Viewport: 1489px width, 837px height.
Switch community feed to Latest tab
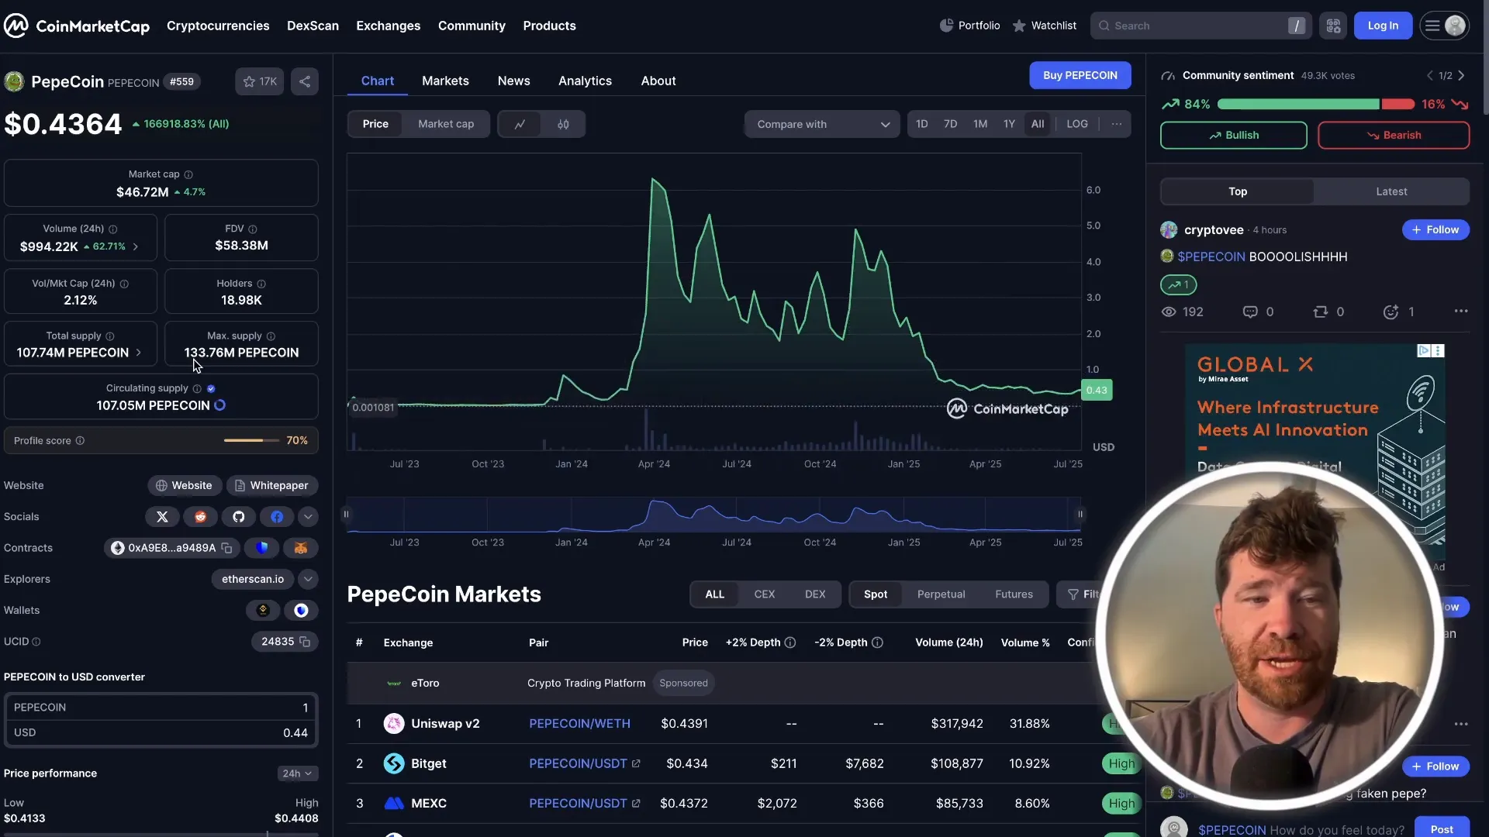pyautogui.click(x=1391, y=191)
